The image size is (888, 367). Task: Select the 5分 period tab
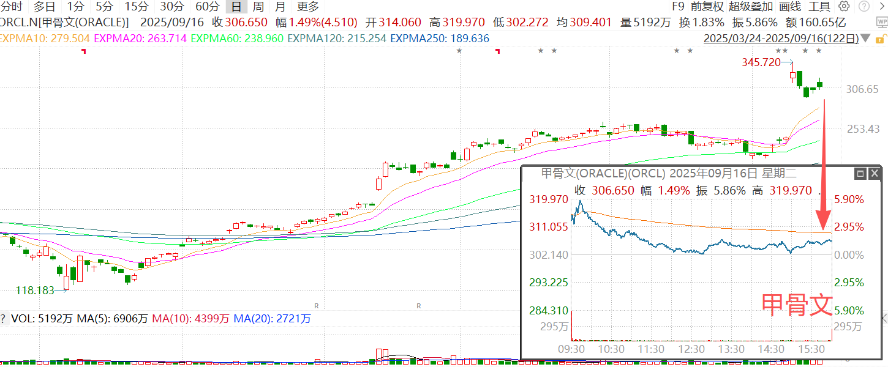tap(104, 7)
